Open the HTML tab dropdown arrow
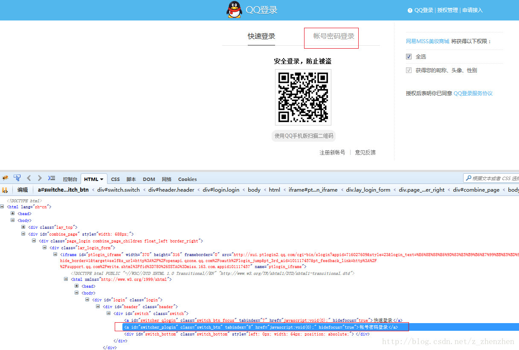 101,179
